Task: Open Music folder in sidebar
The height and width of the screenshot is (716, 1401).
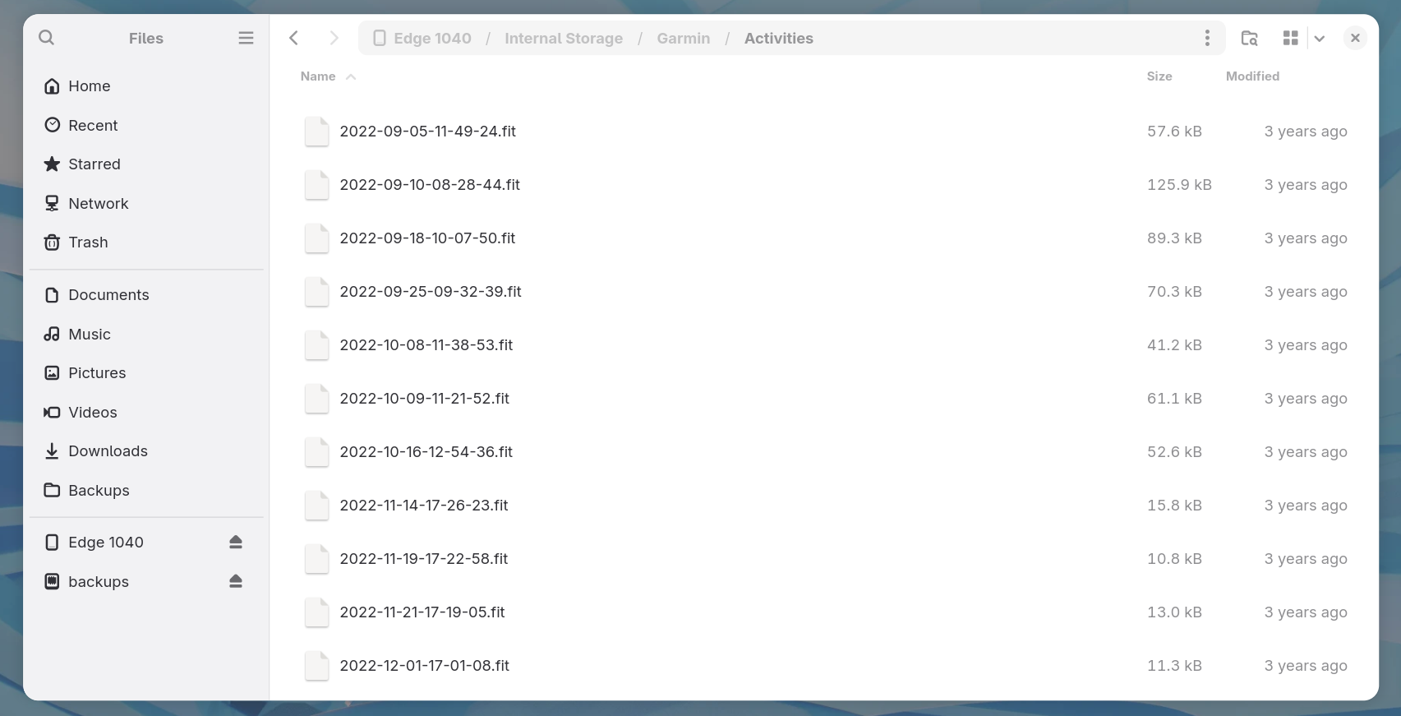Action: [x=146, y=334]
